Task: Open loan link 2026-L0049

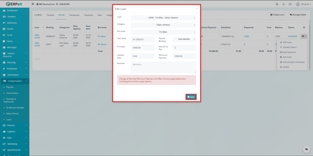Action: [37, 36]
